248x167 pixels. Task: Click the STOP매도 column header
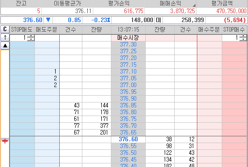pos(22,29)
